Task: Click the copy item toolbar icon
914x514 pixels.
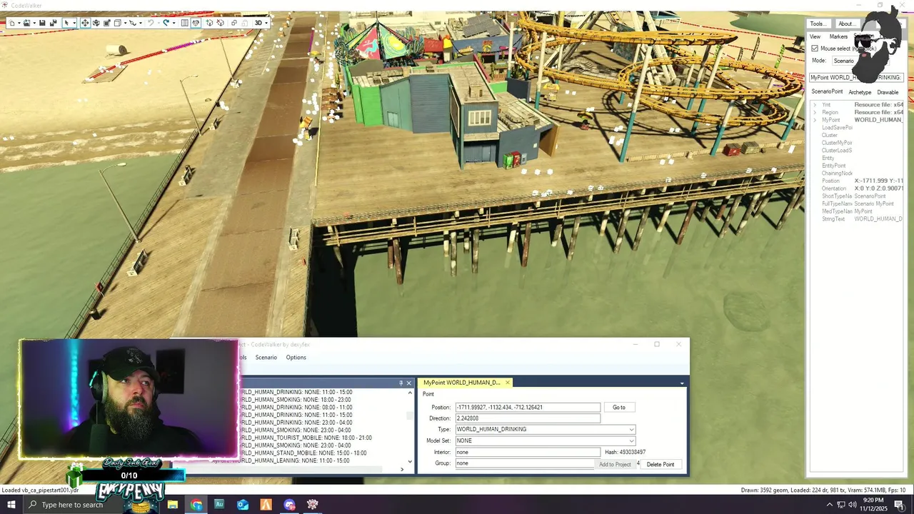Action: (233, 23)
